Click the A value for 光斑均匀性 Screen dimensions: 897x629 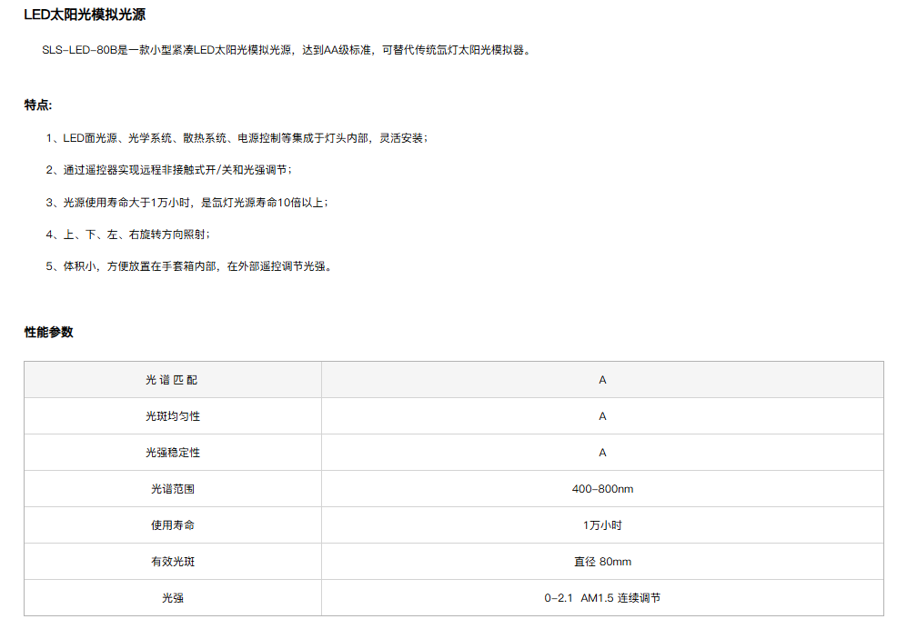[602, 416]
